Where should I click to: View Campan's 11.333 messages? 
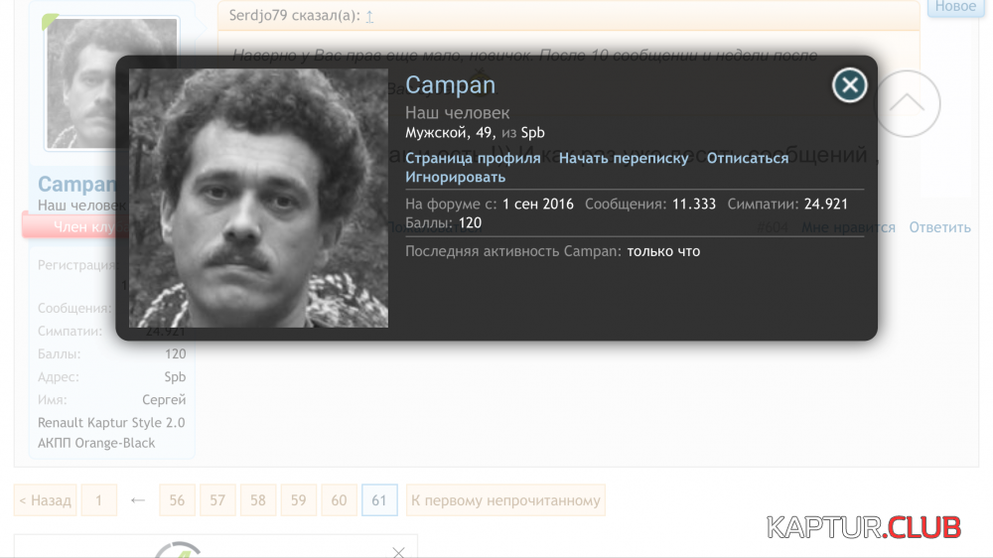point(693,204)
